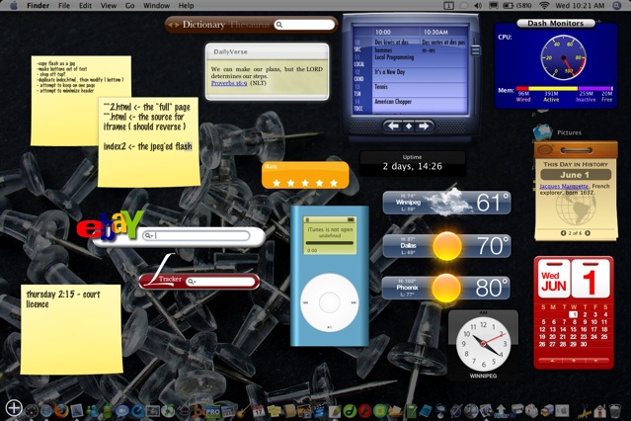This screenshot has height=421, width=631.
Task: Open the Finder menu
Action: pyautogui.click(x=39, y=6)
